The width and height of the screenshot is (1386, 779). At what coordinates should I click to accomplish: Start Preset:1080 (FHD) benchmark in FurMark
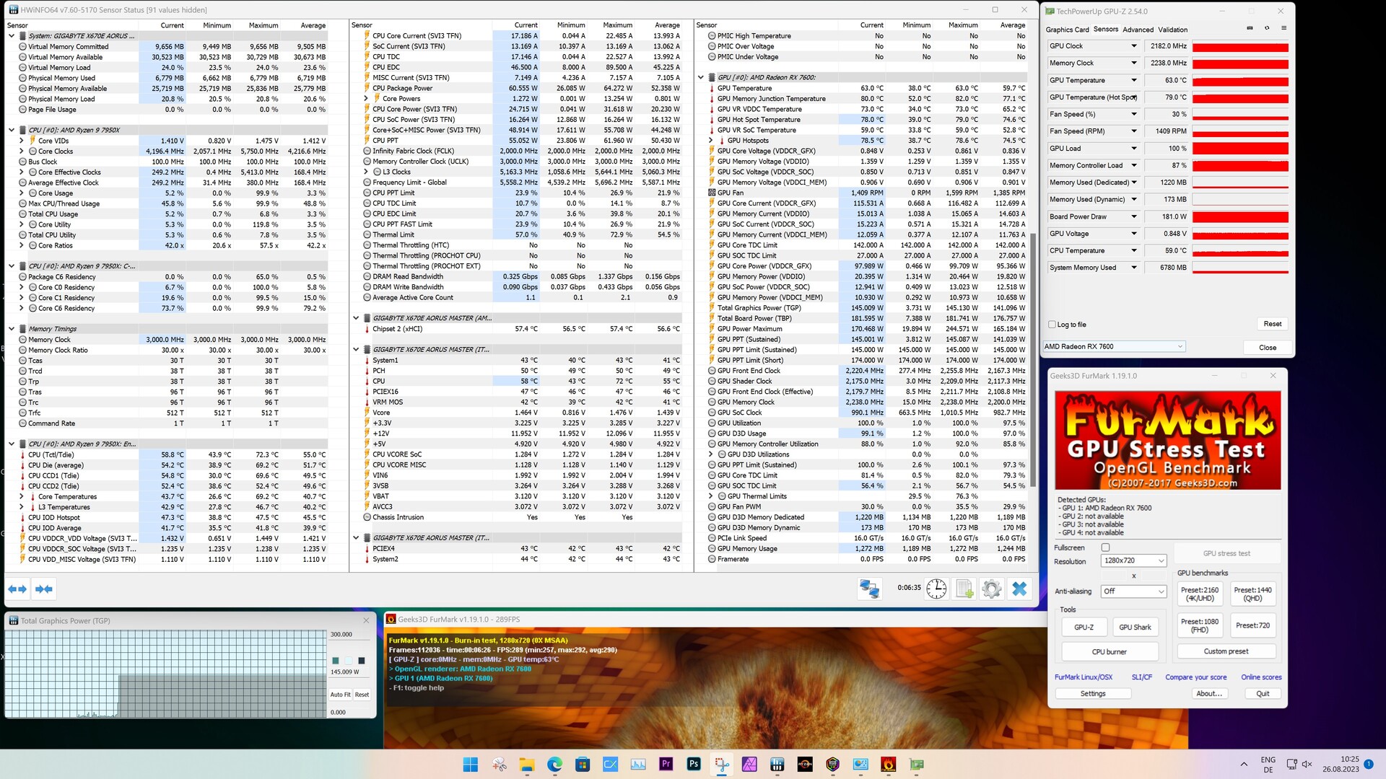coord(1200,625)
